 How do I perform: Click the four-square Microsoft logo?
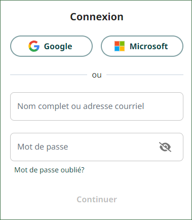(x=120, y=46)
